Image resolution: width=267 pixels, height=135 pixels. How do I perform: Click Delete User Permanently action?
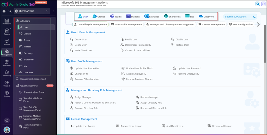tap(136, 45)
